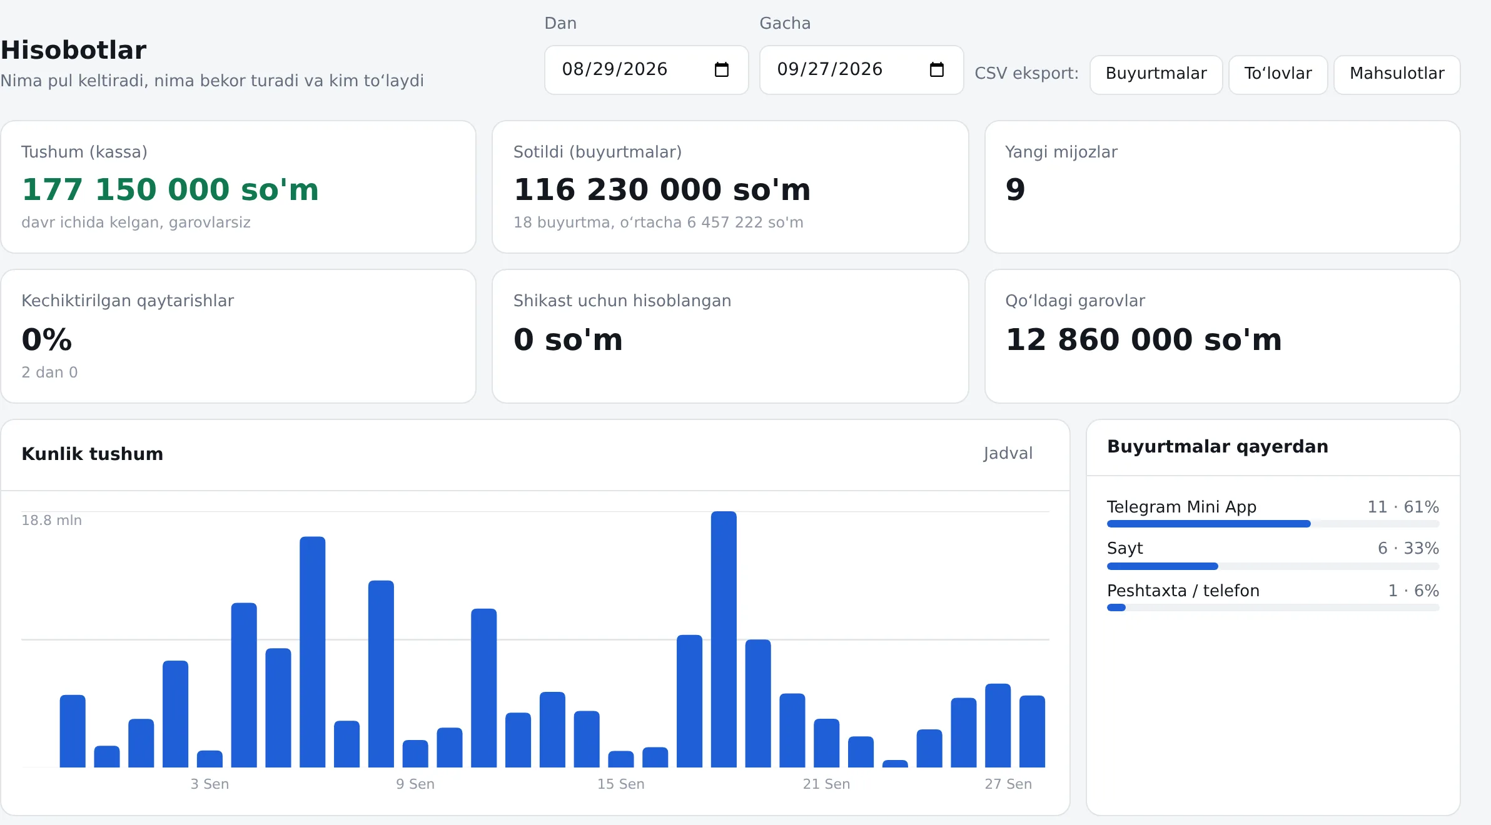1491x825 pixels.
Task: Click the 'CSV eksport:' label
Action: tap(1026, 73)
